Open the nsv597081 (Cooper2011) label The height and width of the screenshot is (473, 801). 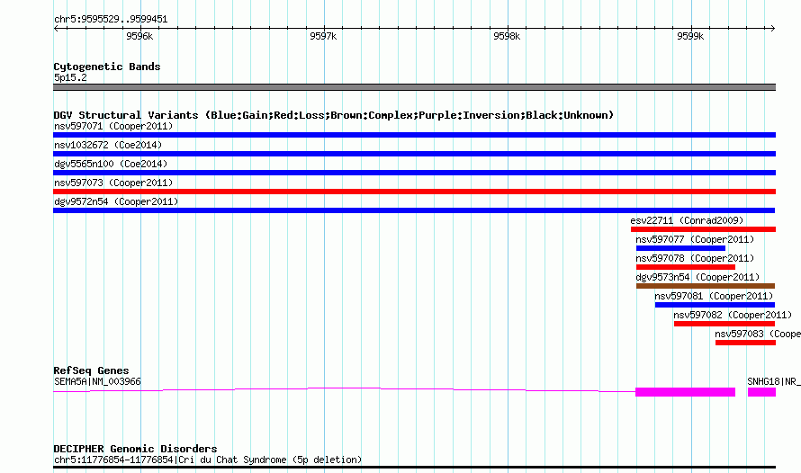[714, 296]
